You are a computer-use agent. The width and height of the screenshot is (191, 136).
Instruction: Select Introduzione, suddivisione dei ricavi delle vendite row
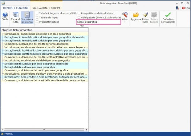(x=46, y=74)
